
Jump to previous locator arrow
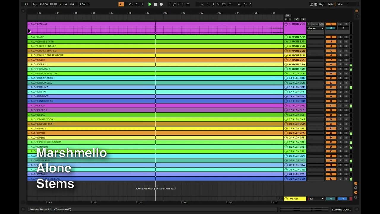click(286, 19)
